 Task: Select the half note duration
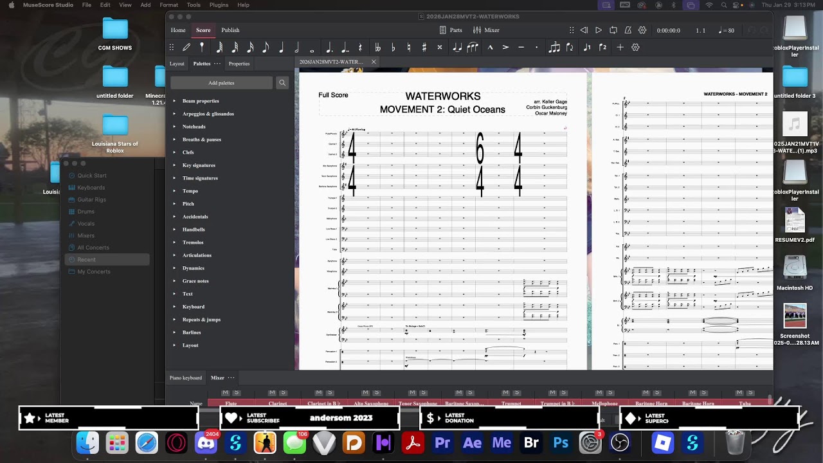click(x=296, y=47)
